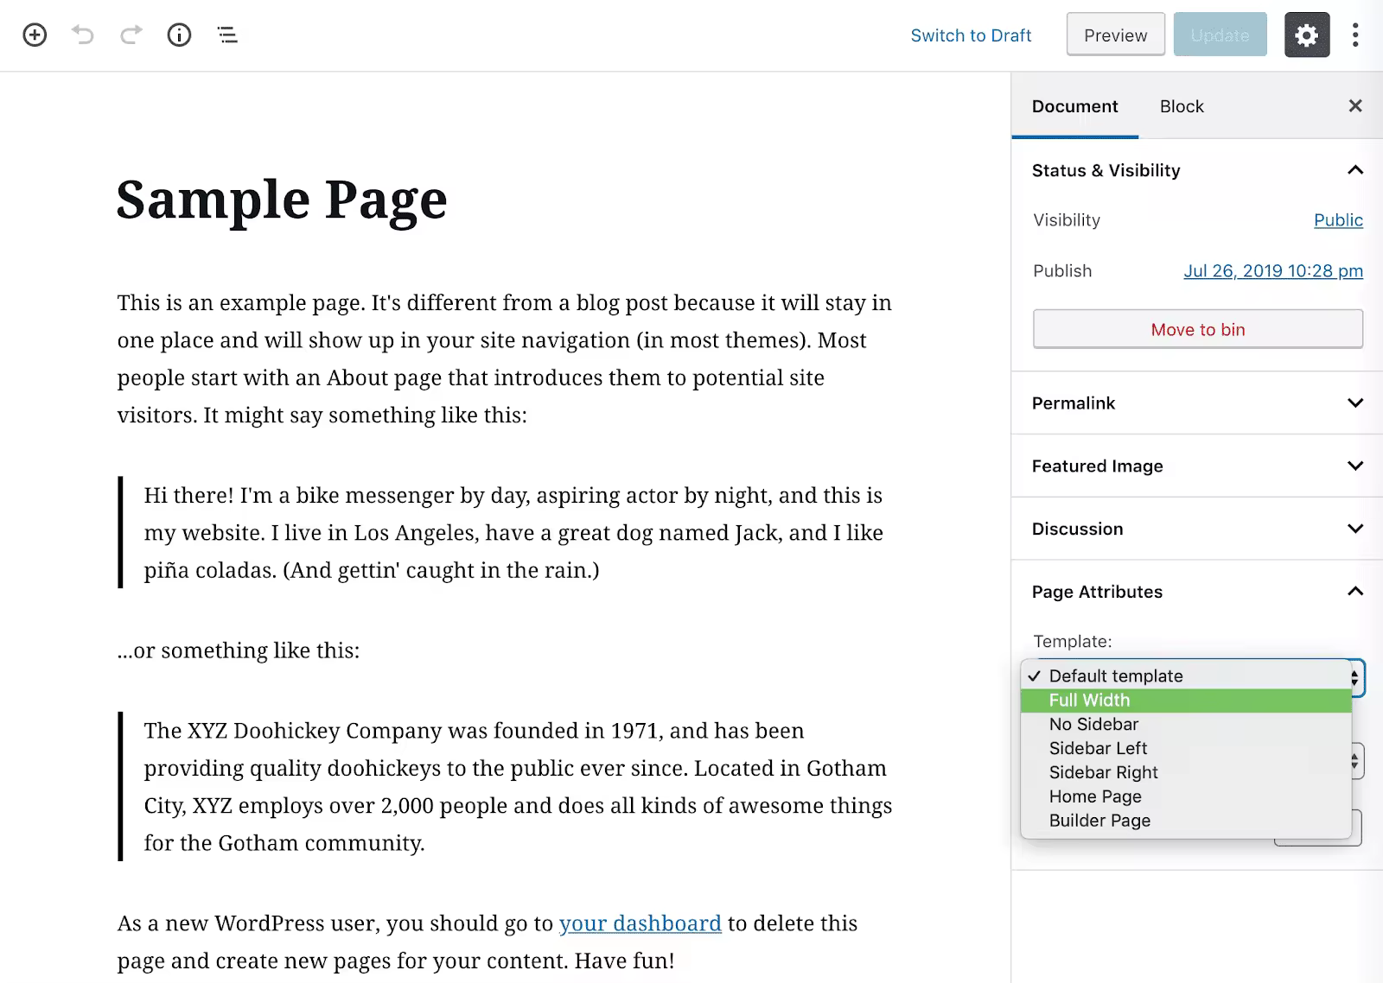Open the content structure info icon

[179, 35]
